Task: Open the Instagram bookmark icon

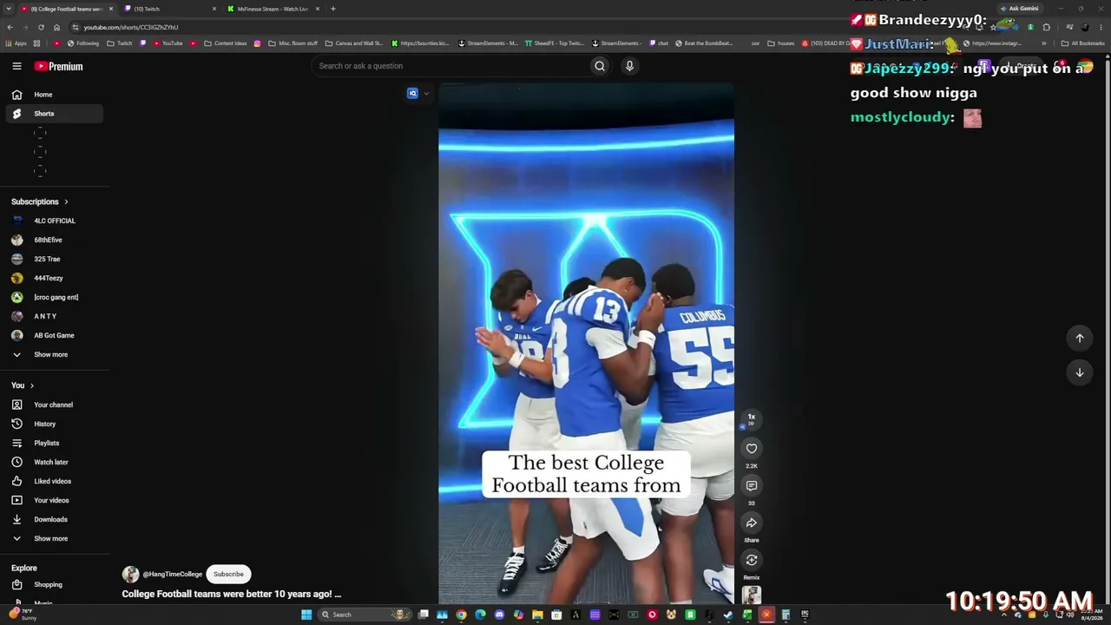Action: point(257,43)
